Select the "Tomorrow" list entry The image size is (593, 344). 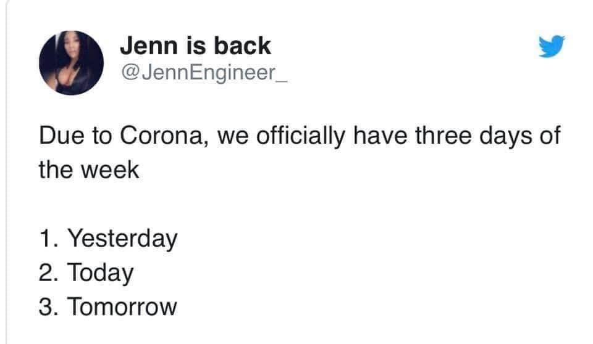pyautogui.click(x=122, y=306)
